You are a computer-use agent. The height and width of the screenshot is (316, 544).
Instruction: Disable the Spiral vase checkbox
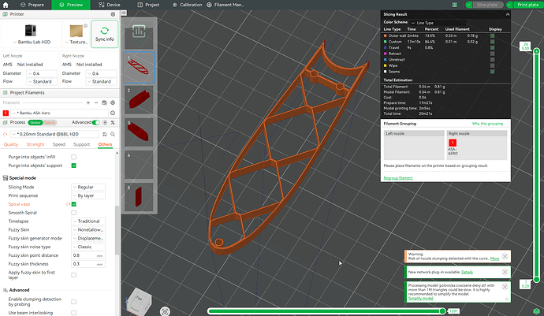[x=73, y=204]
